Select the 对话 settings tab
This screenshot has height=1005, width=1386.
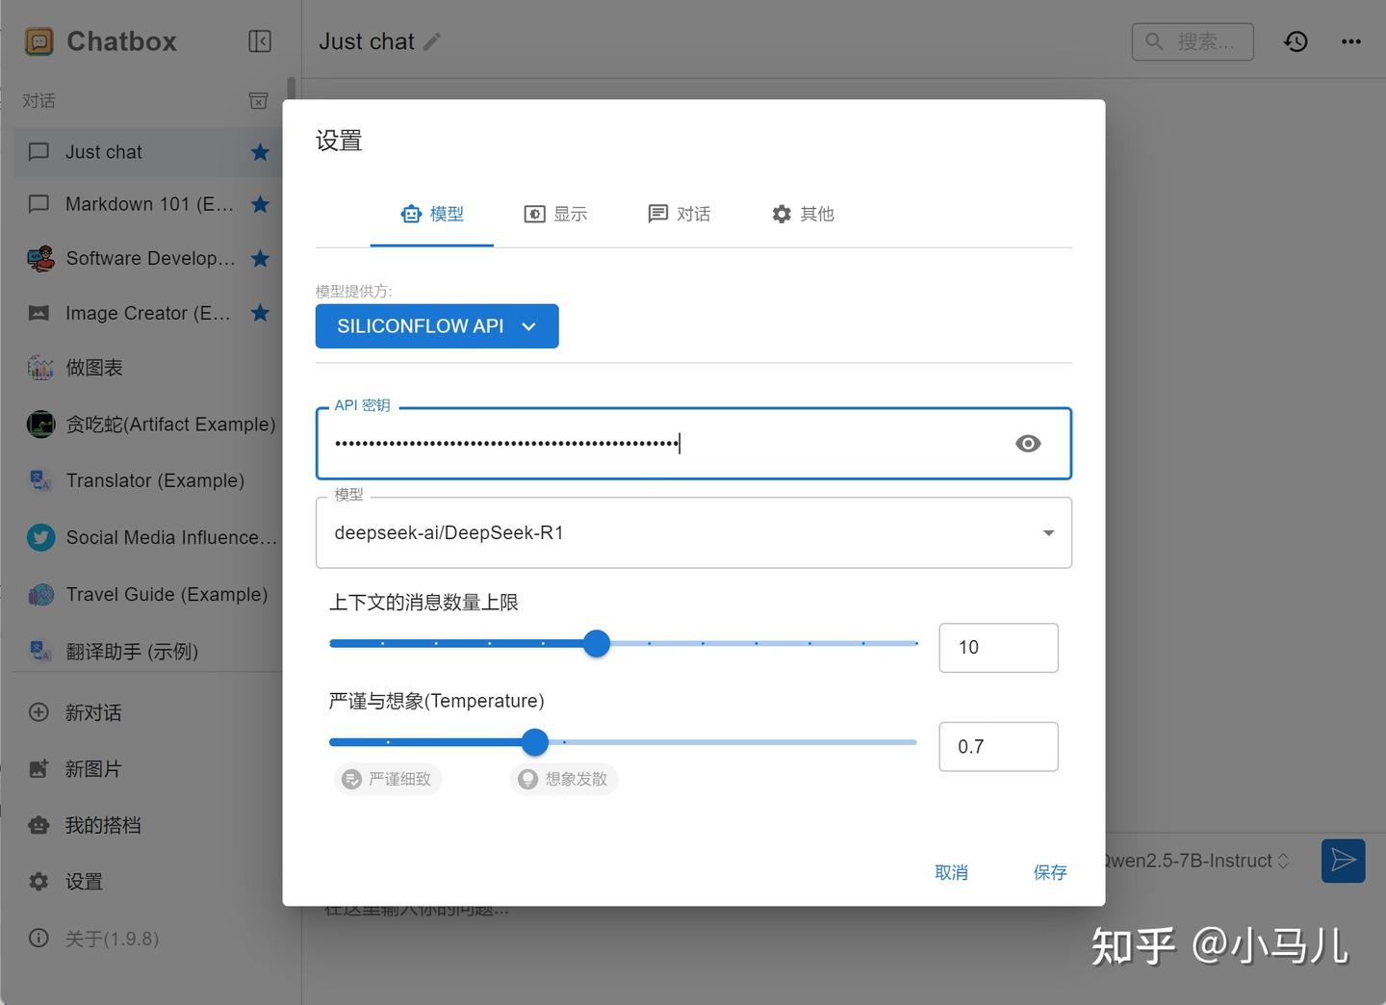pos(680,214)
